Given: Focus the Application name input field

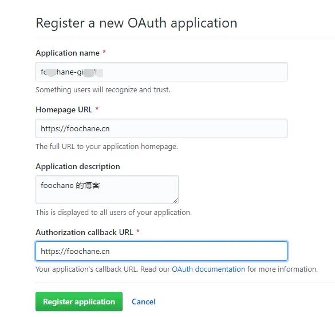Looking at the screenshot, I should [161, 72].
